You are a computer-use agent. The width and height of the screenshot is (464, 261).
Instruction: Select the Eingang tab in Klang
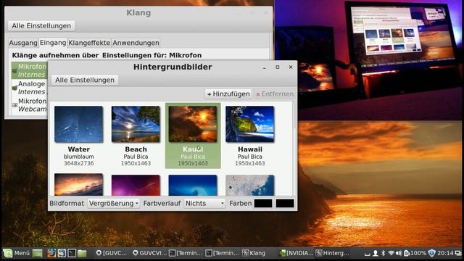[x=53, y=43]
